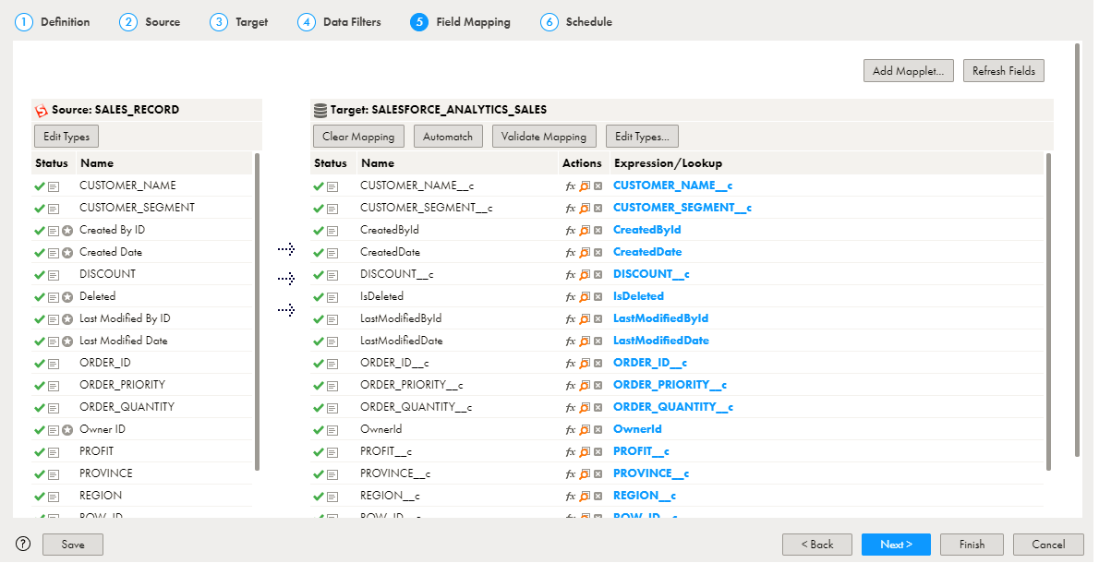The width and height of the screenshot is (1099, 563).
Task: Open lookup icon for PROFIT__c row
Action: click(x=585, y=452)
